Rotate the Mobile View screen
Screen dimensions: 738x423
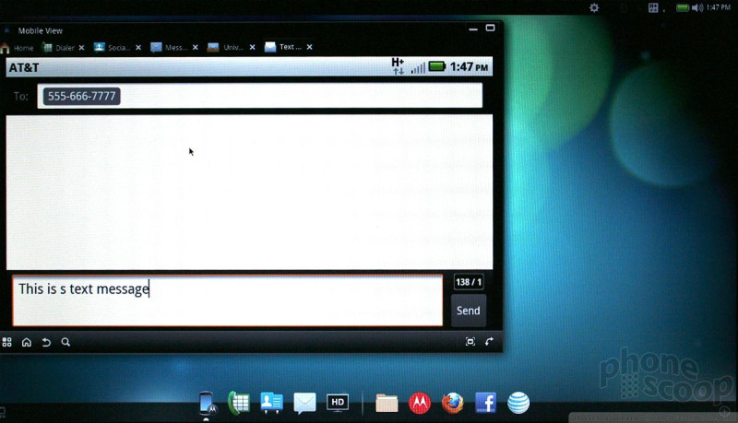490,341
